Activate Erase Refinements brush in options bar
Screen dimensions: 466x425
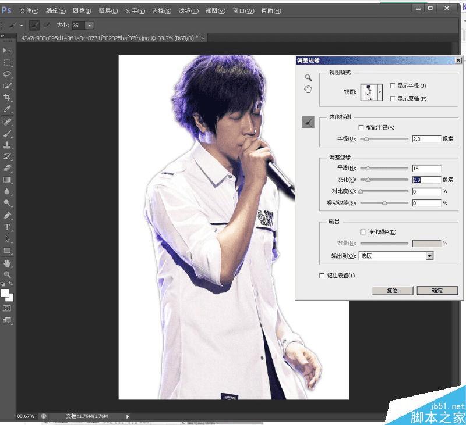tap(47, 25)
